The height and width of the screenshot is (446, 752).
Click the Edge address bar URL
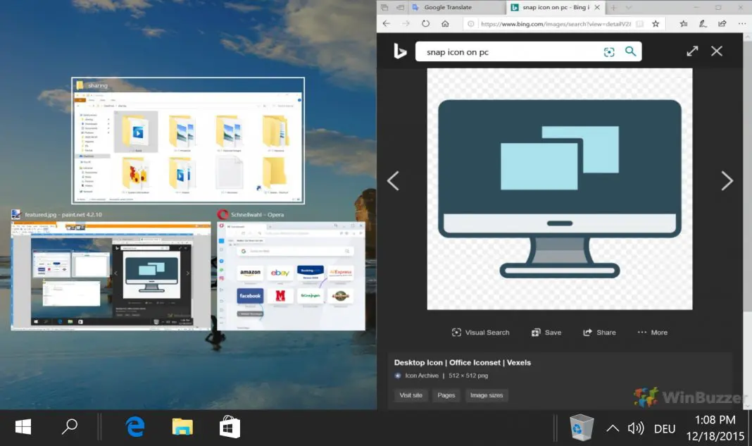[x=556, y=24]
